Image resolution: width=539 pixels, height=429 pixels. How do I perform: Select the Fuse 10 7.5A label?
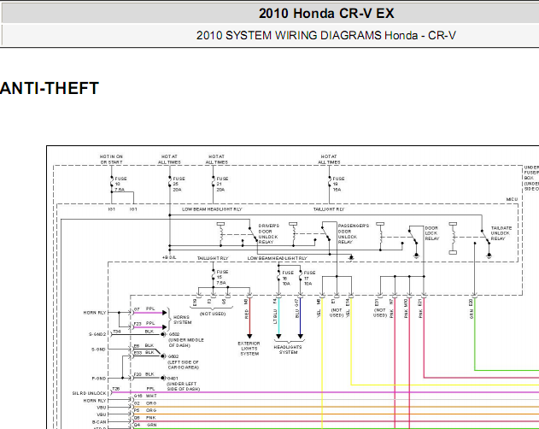120,184
